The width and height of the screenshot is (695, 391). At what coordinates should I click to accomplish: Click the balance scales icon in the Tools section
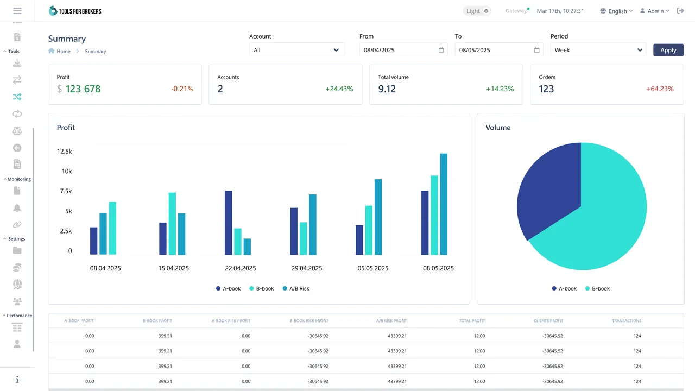16,130
